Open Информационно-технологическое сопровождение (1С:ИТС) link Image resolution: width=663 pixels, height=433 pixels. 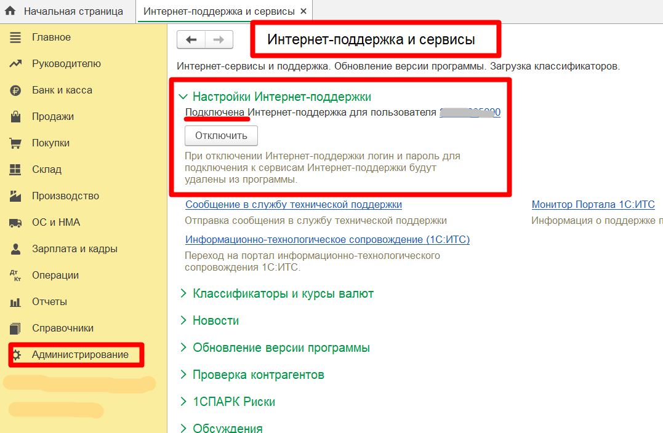tap(327, 239)
